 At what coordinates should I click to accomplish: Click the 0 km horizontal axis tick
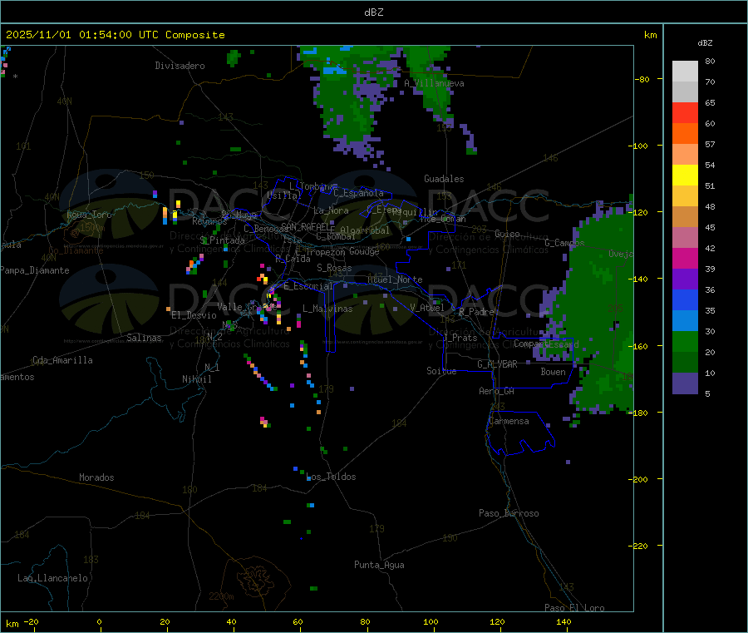[99, 621]
